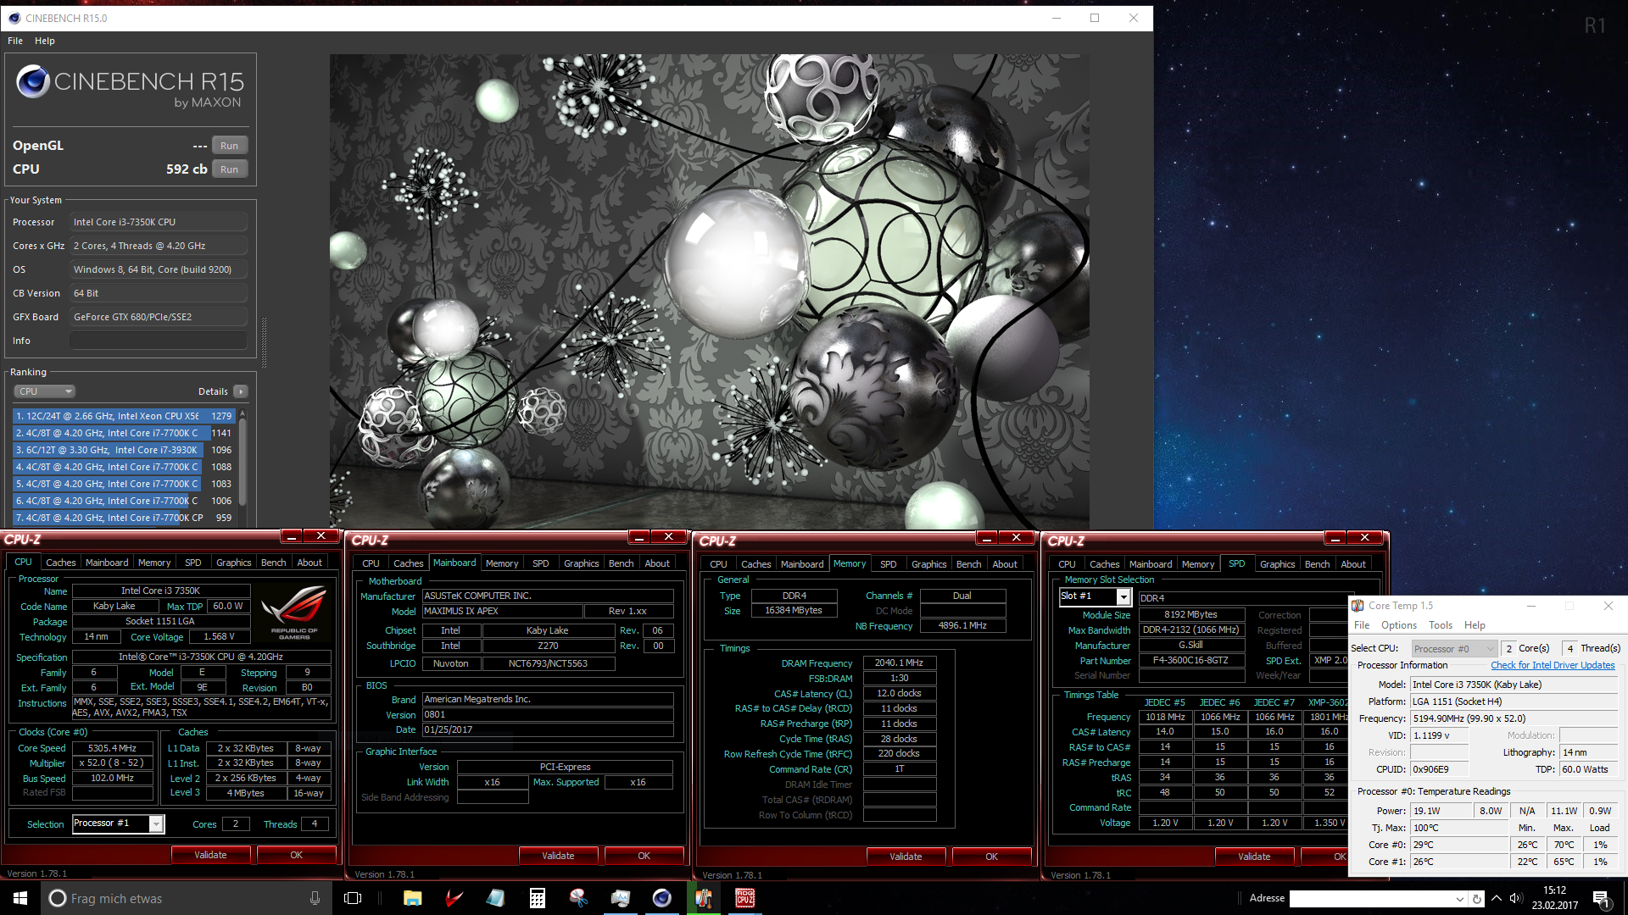The image size is (1628, 915).
Task: Open Cinebench File menu
Action: [x=15, y=41]
